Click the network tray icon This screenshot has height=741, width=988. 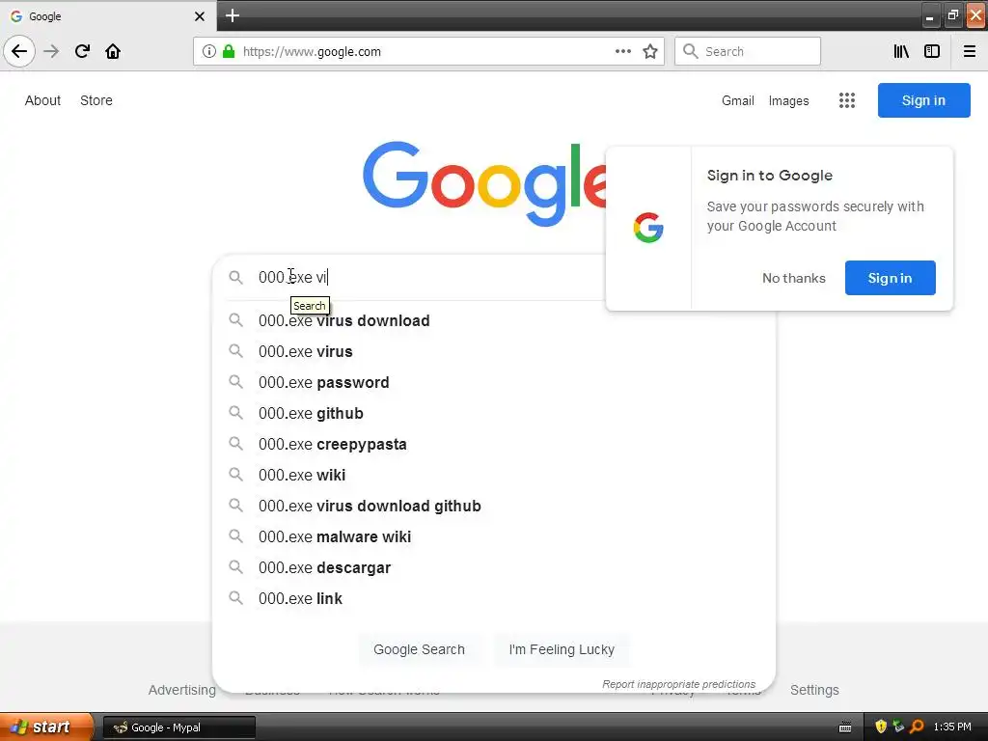click(x=898, y=727)
